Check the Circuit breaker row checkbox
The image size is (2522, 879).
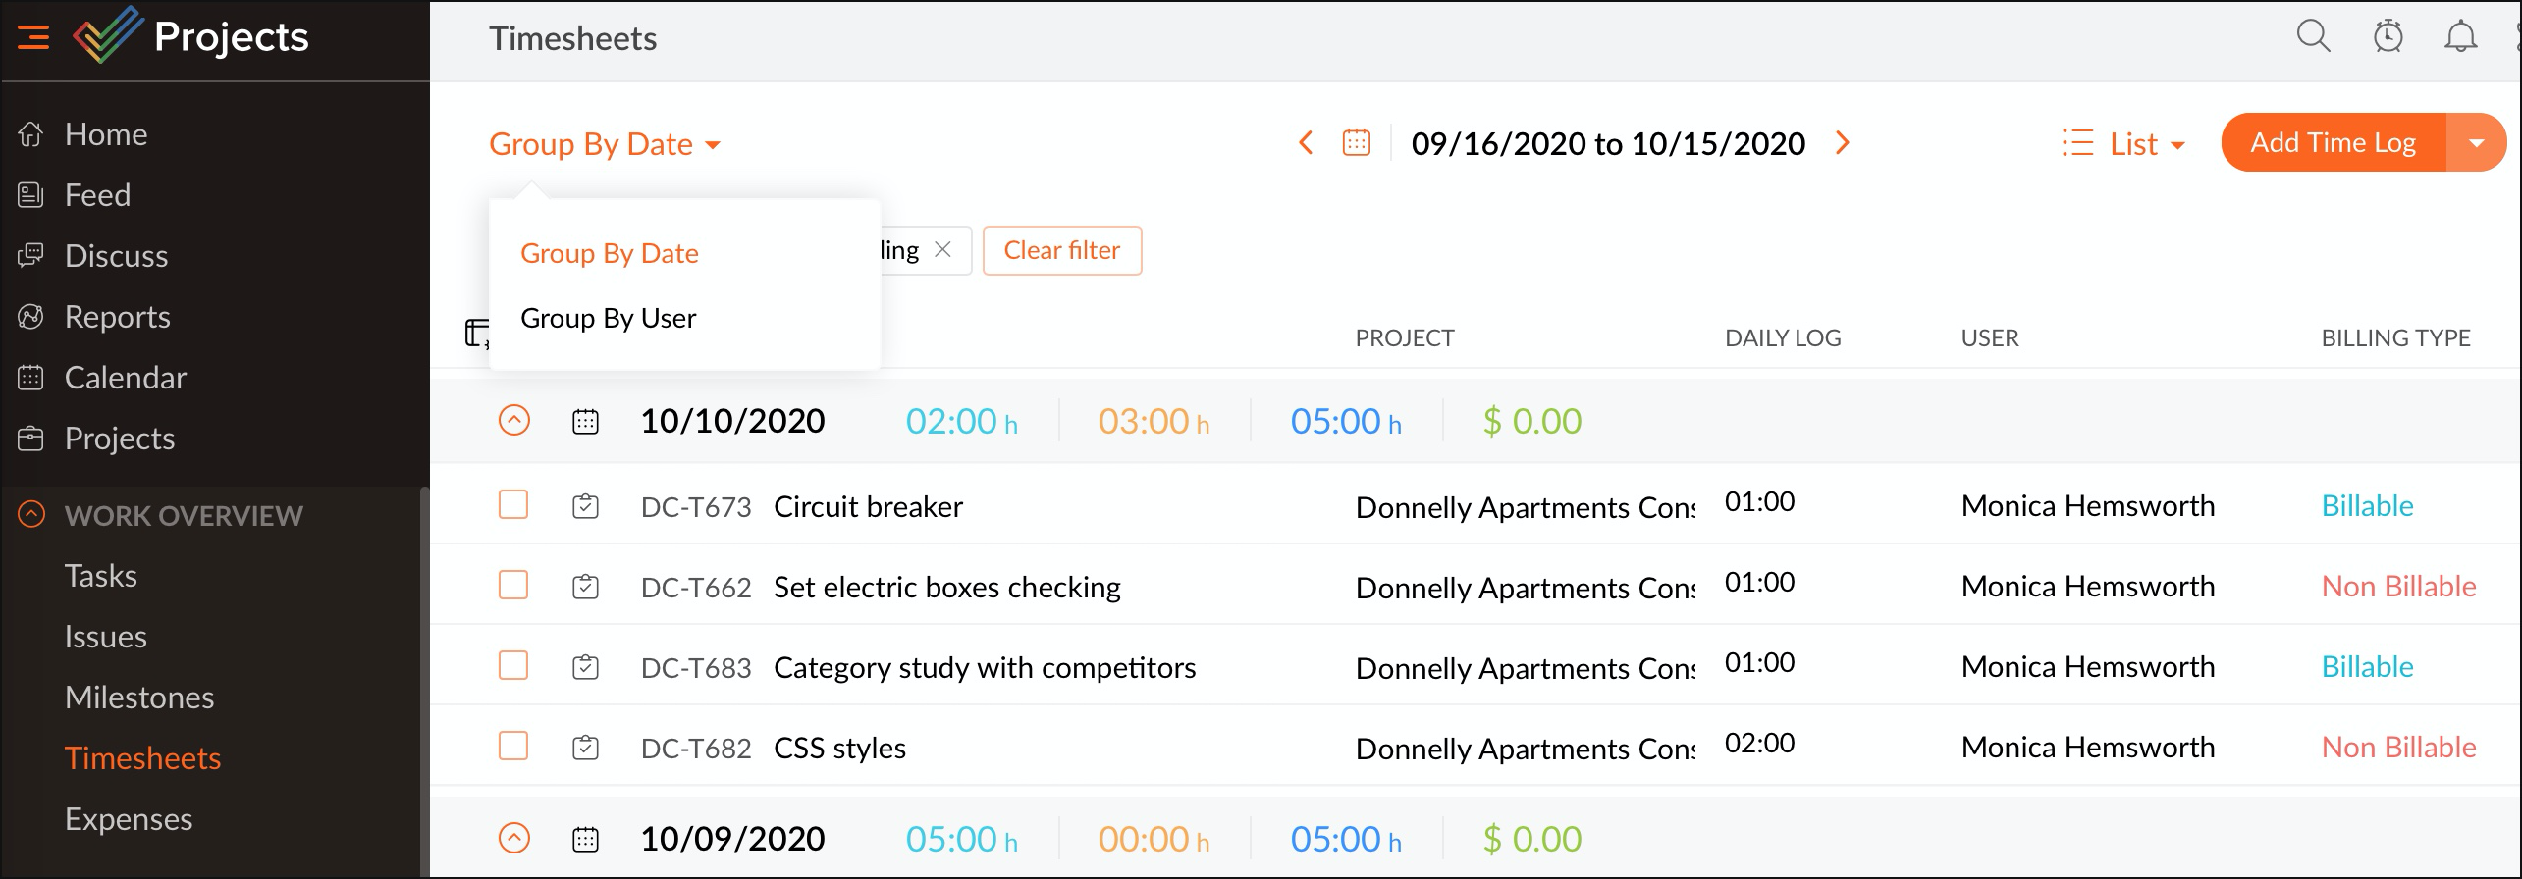click(x=513, y=505)
